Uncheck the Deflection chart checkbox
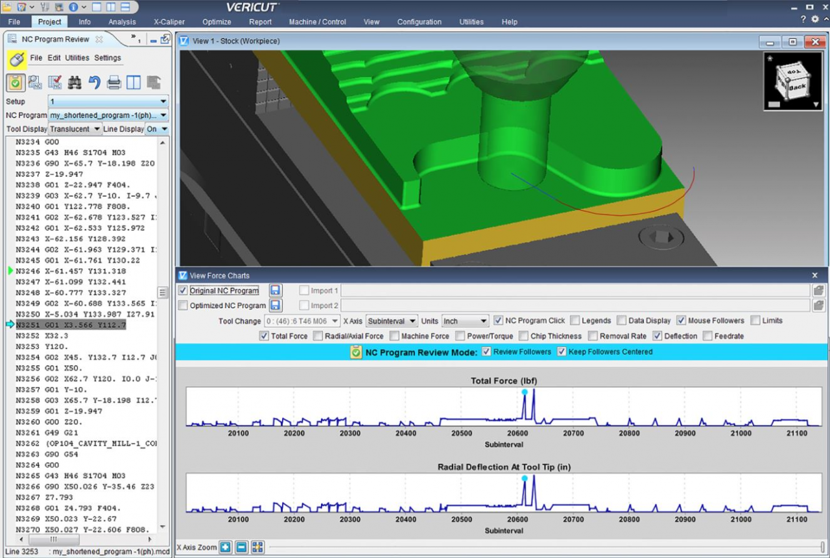Viewport: 830px width, 558px height. 658,336
